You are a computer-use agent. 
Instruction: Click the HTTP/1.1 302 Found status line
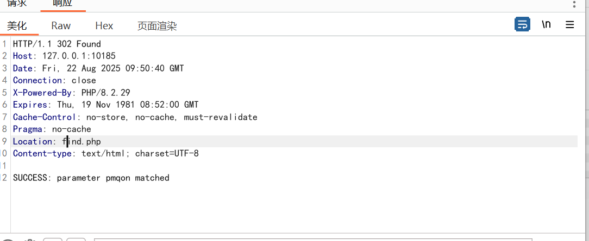(57, 44)
